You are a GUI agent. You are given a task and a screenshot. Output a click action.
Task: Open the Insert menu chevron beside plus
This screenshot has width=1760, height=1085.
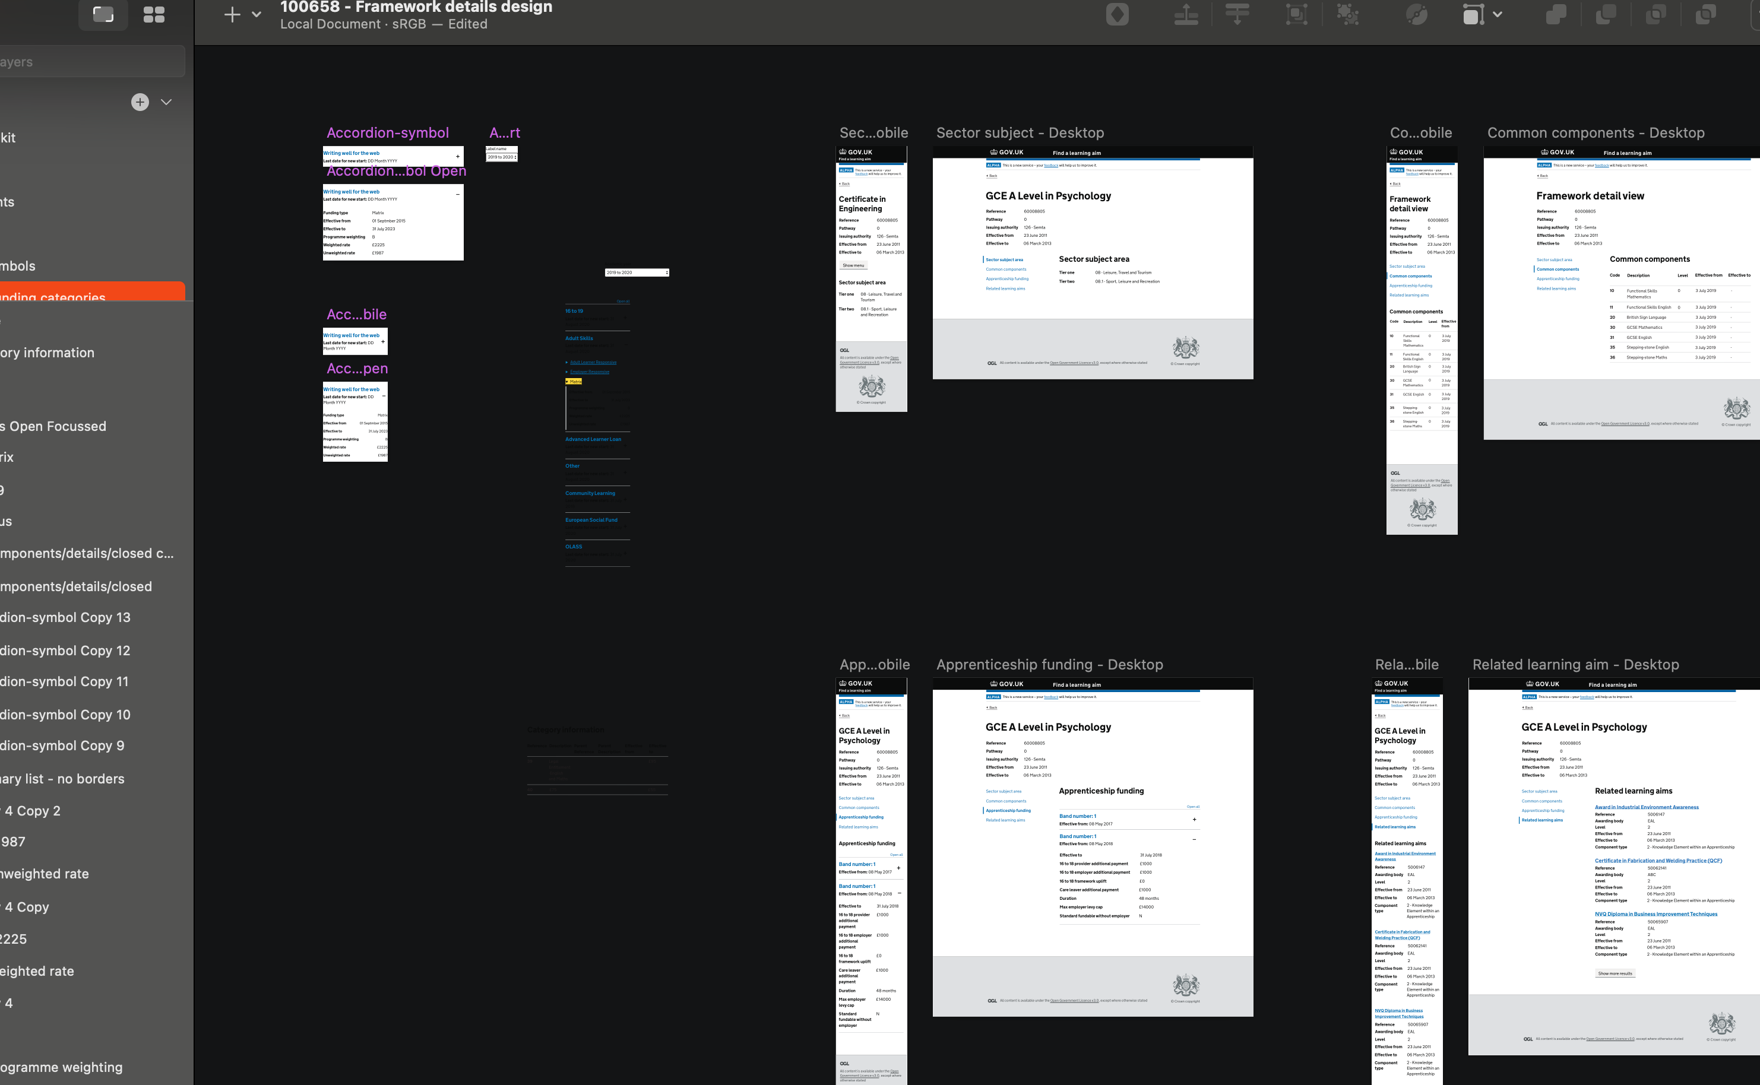257,14
